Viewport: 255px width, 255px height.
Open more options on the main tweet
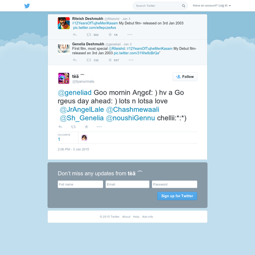coord(99,127)
